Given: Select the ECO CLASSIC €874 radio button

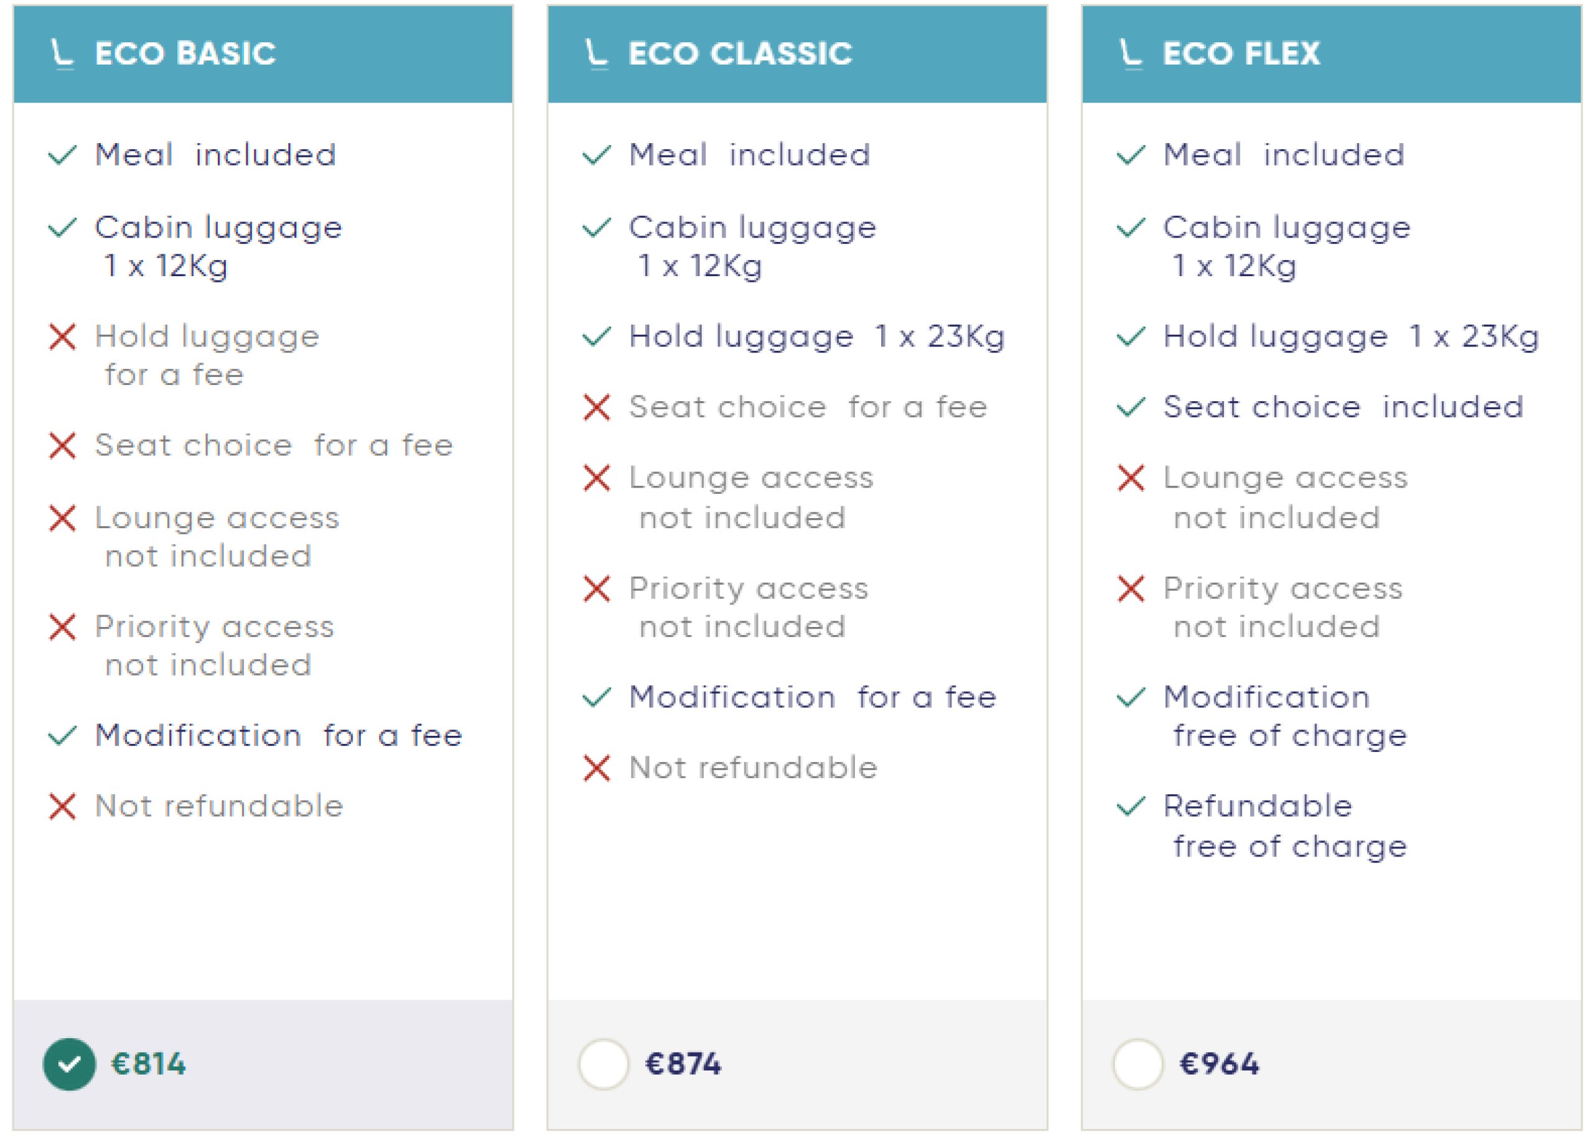Looking at the screenshot, I should click(603, 1064).
